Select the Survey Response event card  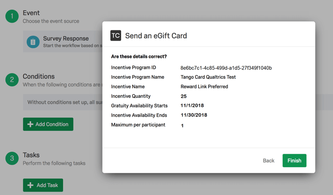click(x=63, y=42)
